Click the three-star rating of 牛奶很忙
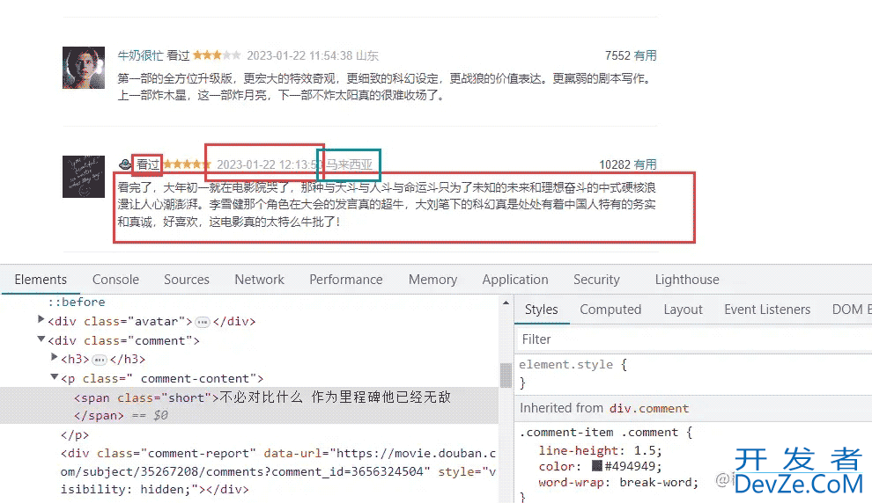 tap(217, 55)
